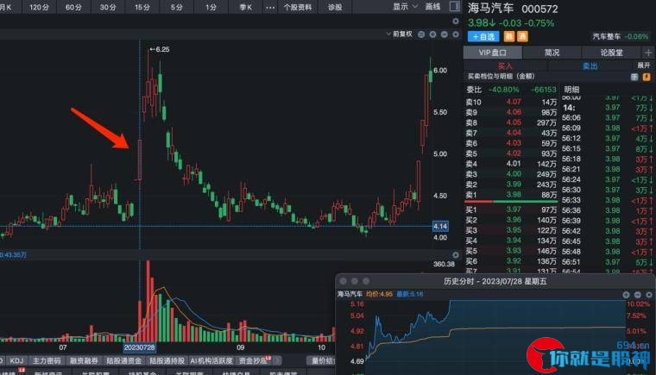The width and height of the screenshot is (656, 375).
Task: Select 陆股通持股 indicator
Action: [167, 360]
